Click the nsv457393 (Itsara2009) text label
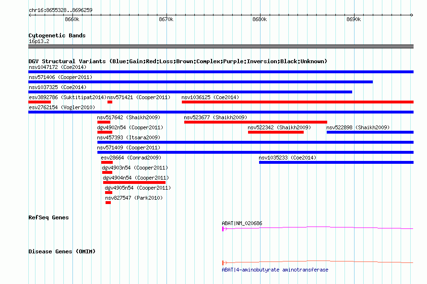Image resolution: width=427 pixels, height=284 pixels. tap(129, 137)
